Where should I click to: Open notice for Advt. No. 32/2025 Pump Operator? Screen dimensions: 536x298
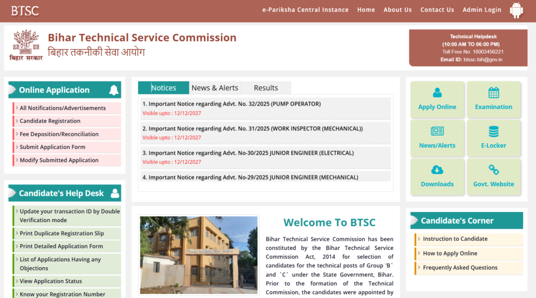point(231,104)
